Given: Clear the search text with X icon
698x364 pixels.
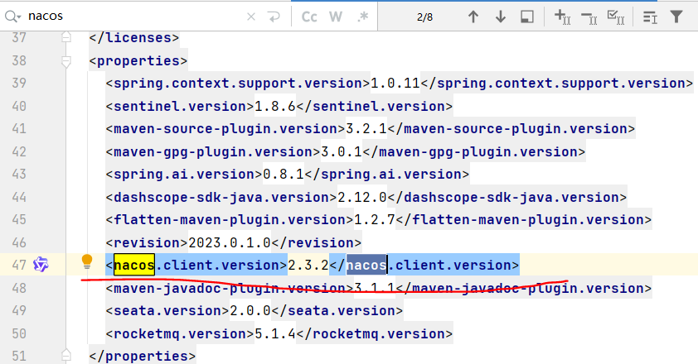Looking at the screenshot, I should [x=251, y=17].
